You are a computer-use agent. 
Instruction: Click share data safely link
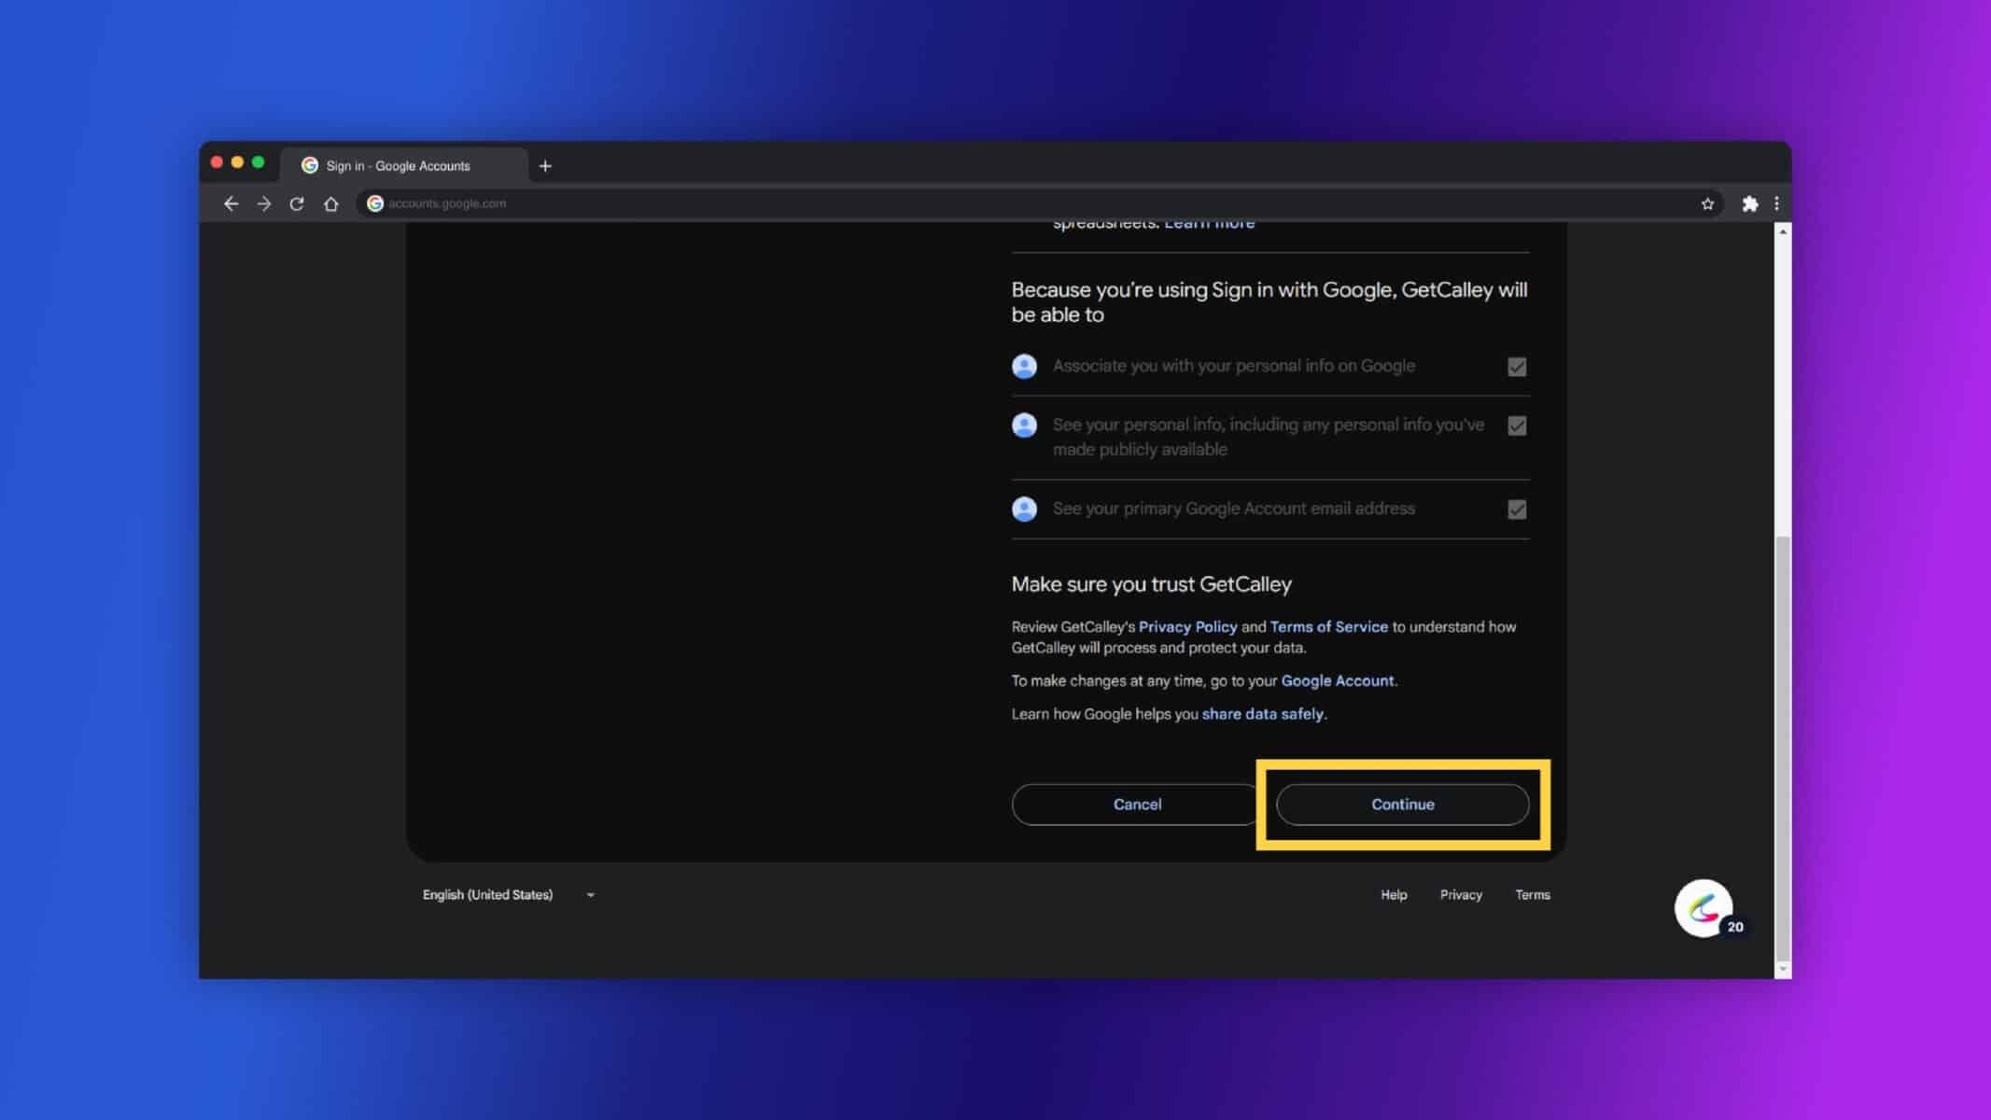(1261, 712)
